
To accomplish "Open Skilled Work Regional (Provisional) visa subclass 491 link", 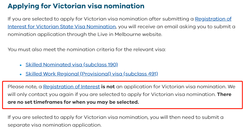I will pyautogui.click(x=92, y=74).
